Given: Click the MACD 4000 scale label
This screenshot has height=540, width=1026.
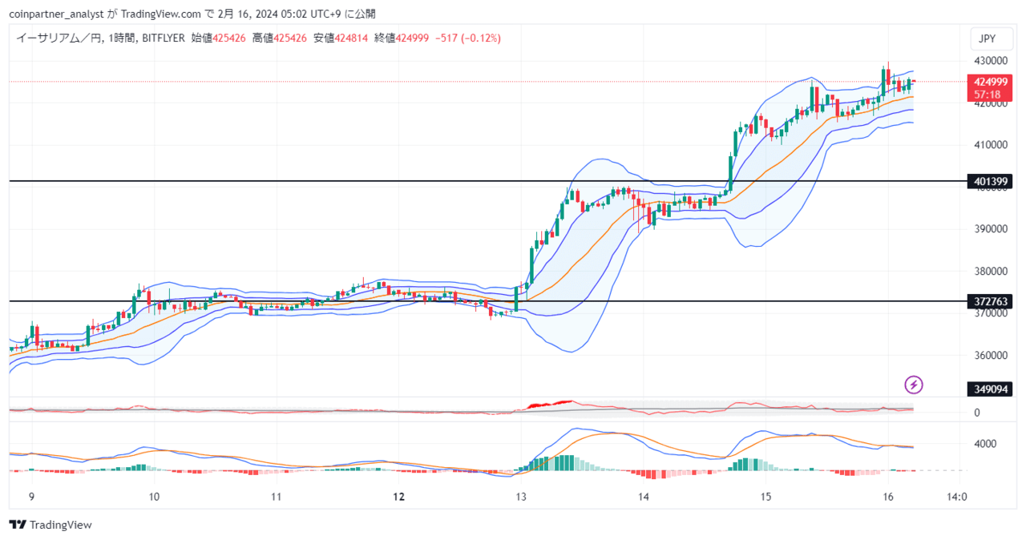Looking at the screenshot, I should coord(984,444).
